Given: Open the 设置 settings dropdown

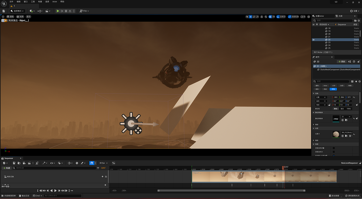Looking at the screenshot, I should 355,11.
